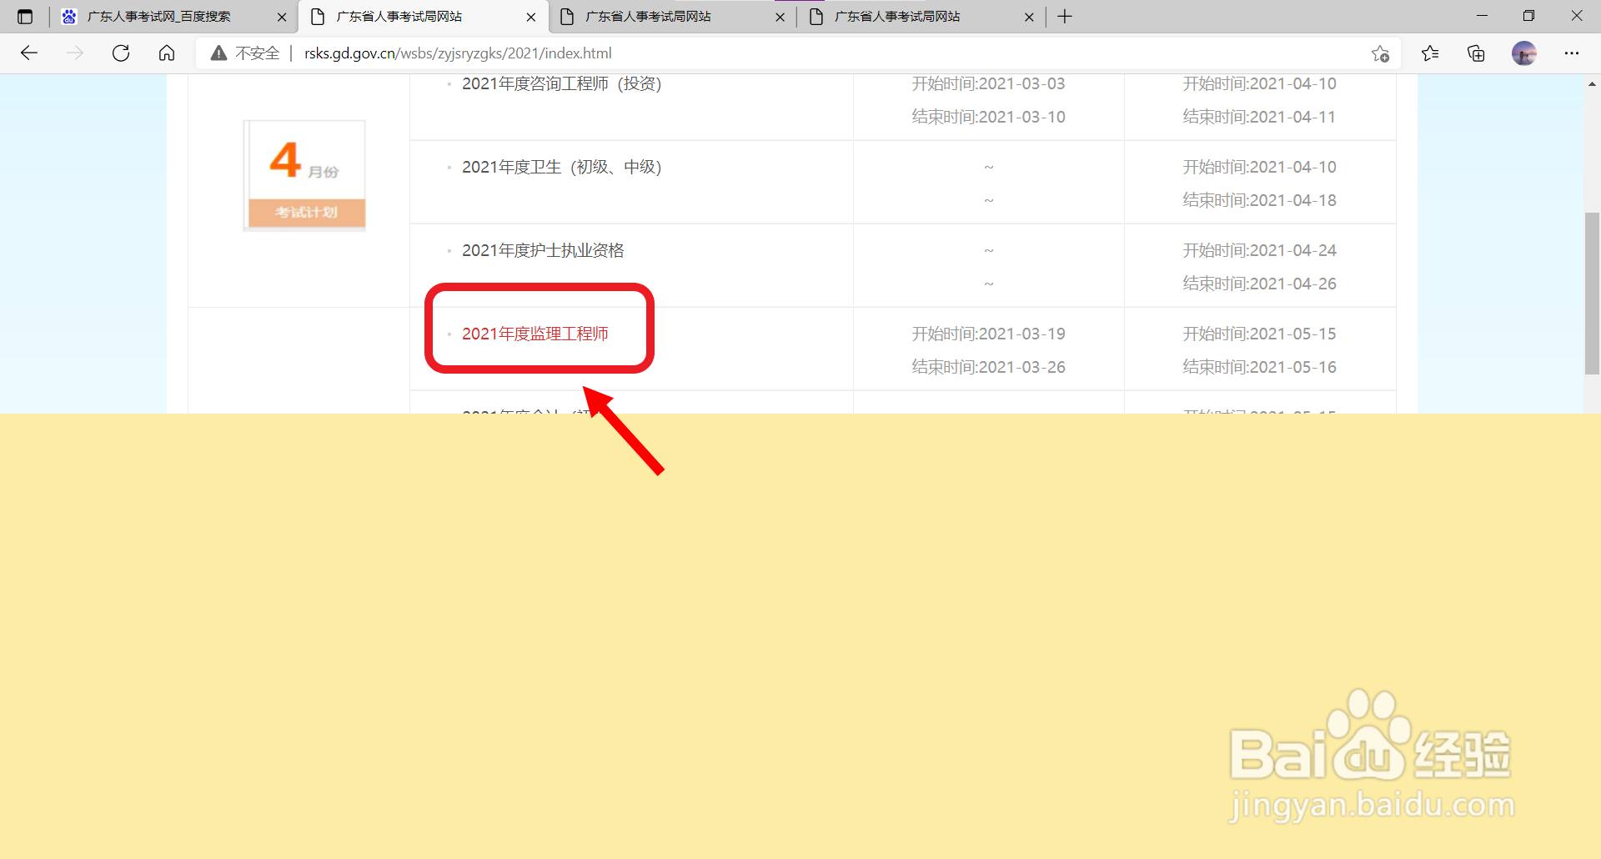This screenshot has width=1601, height=859.
Task: Click the 结束时间:2021-04-11 text
Action: (1259, 117)
